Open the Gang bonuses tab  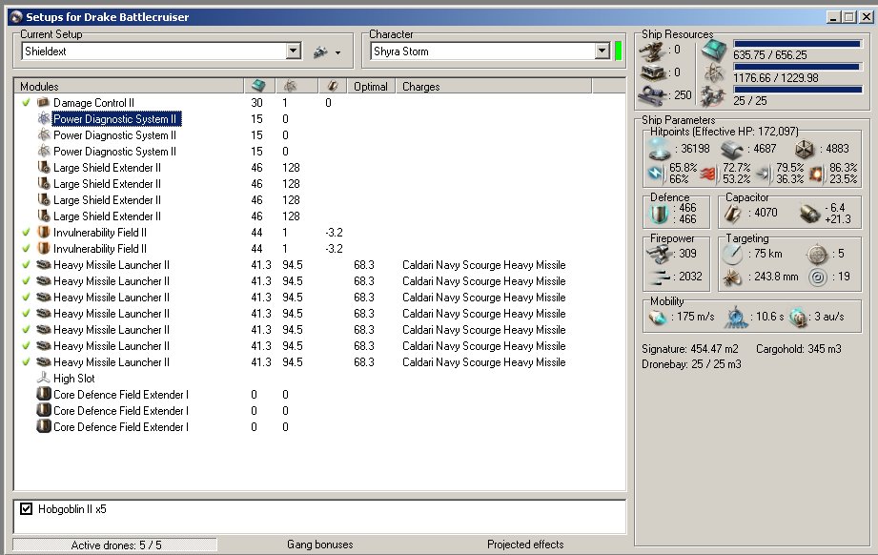(x=319, y=545)
